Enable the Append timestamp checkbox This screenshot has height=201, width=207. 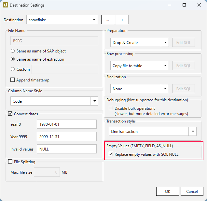click(13, 80)
